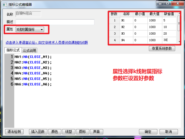Click the 线型 button
Screen dimensions: 185x139
[x=68, y=132]
